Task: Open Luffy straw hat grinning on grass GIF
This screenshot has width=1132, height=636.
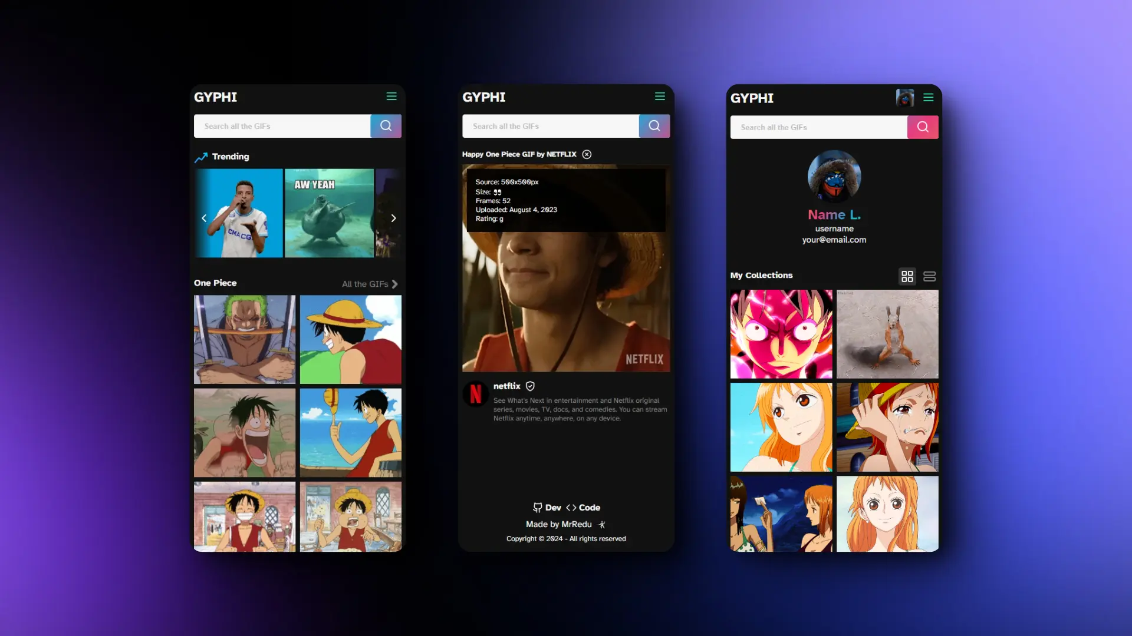Action: tap(351, 340)
